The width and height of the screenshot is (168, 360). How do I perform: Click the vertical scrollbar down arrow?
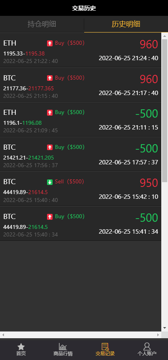pyautogui.click(x=164, y=328)
